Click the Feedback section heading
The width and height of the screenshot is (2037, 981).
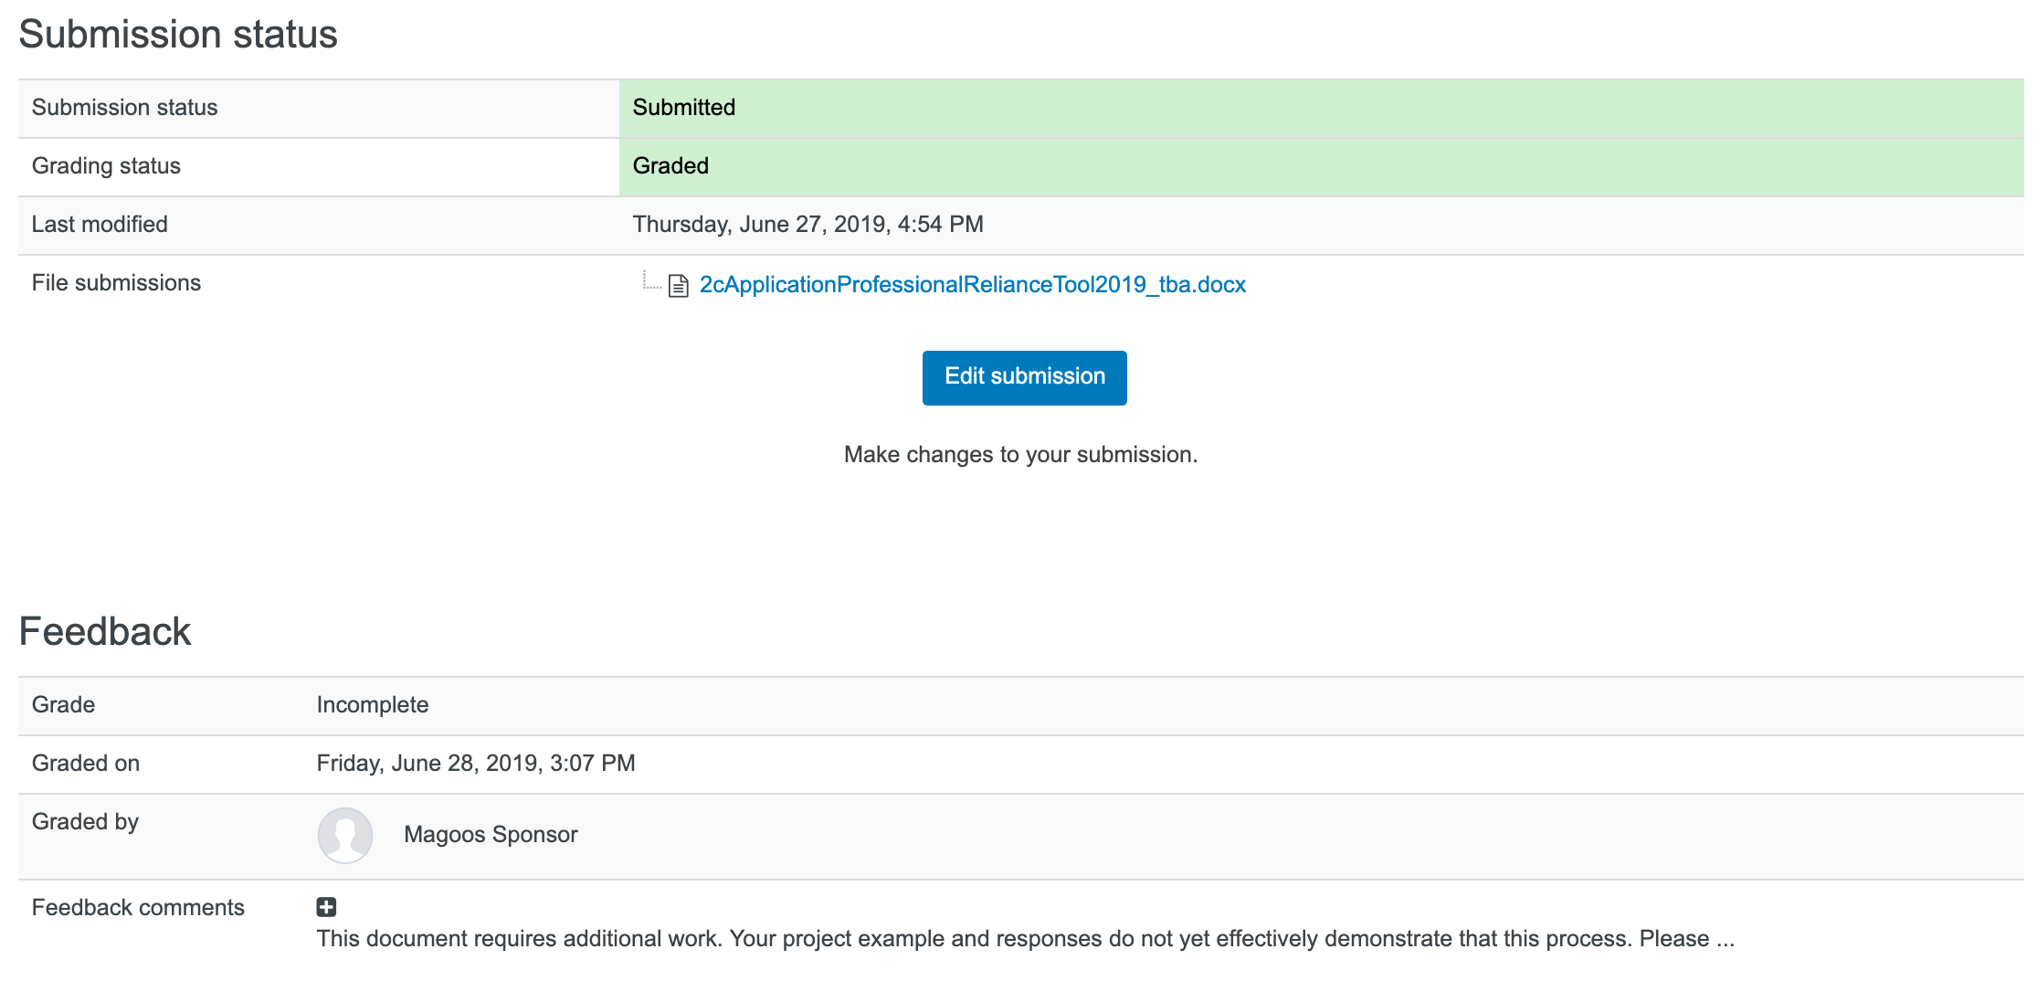(105, 632)
